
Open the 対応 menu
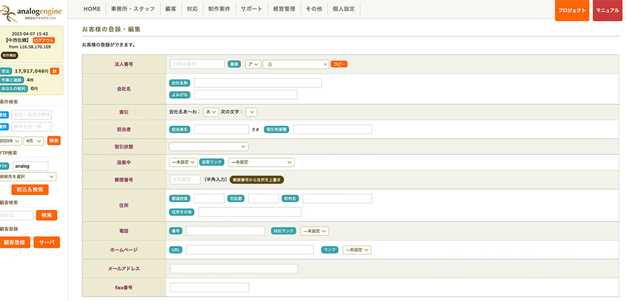[x=192, y=9]
